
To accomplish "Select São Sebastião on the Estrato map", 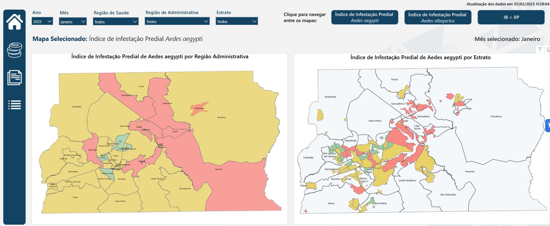I will 448,195.
